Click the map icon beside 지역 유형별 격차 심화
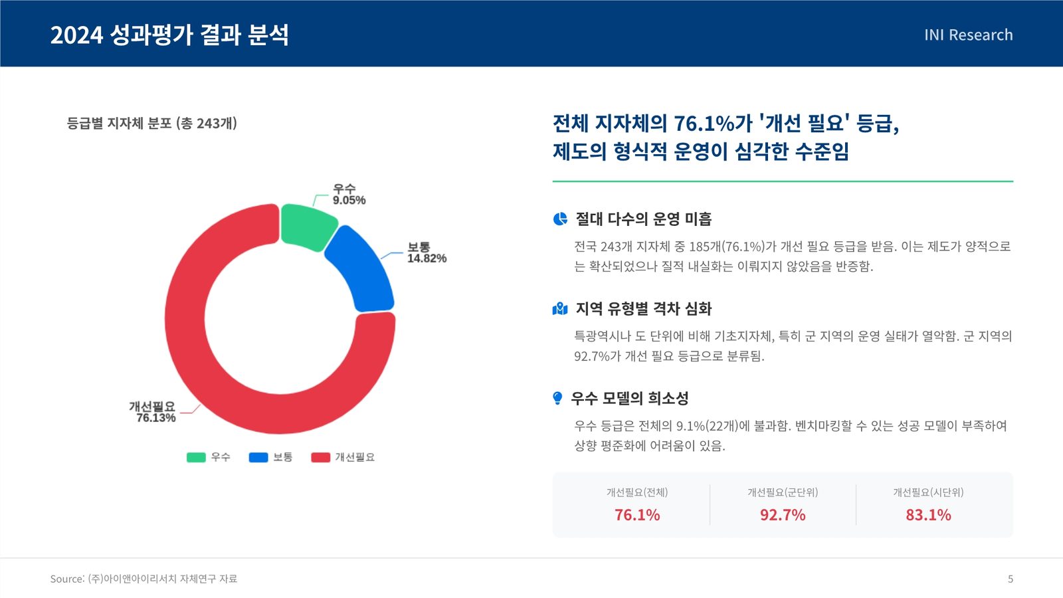 click(560, 308)
